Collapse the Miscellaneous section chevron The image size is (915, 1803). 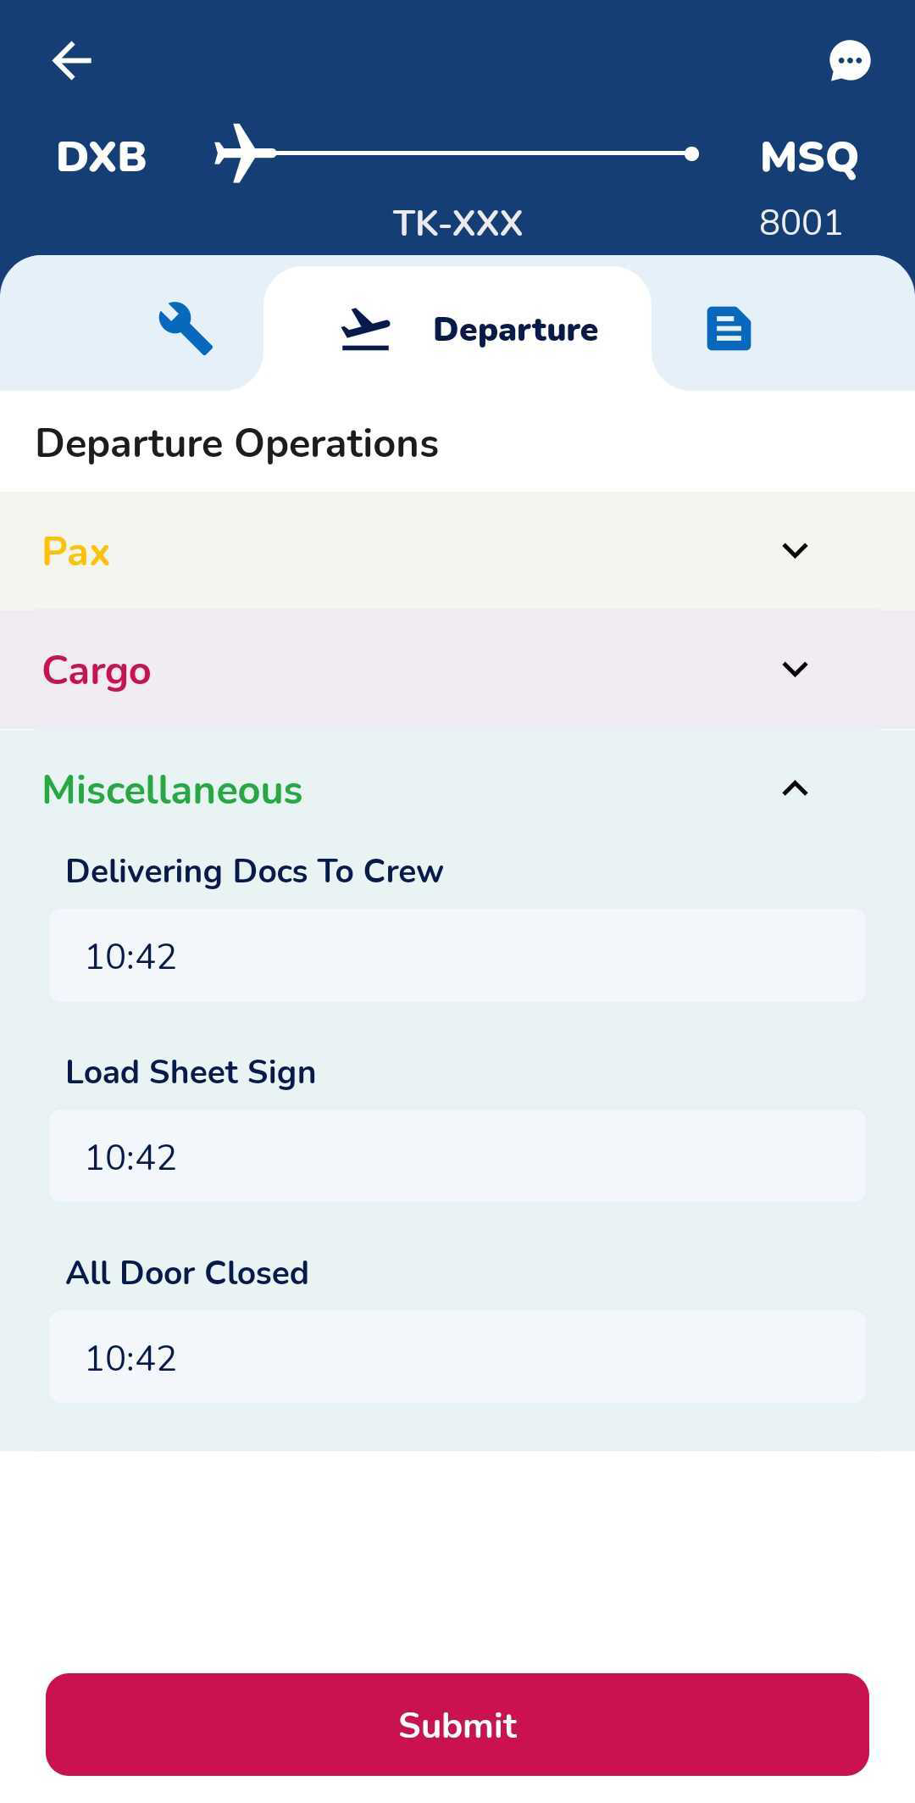click(x=795, y=788)
